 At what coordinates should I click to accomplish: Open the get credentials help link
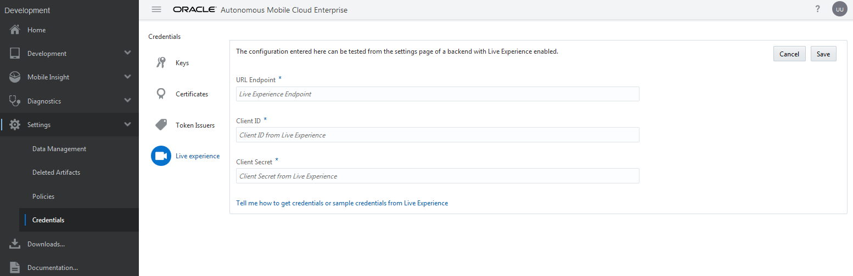tap(341, 203)
